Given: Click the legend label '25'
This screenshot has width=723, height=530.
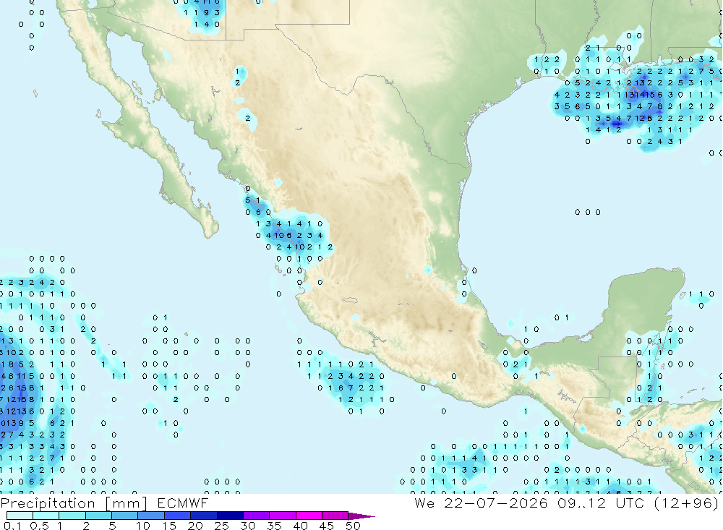Looking at the screenshot, I should point(221,526).
